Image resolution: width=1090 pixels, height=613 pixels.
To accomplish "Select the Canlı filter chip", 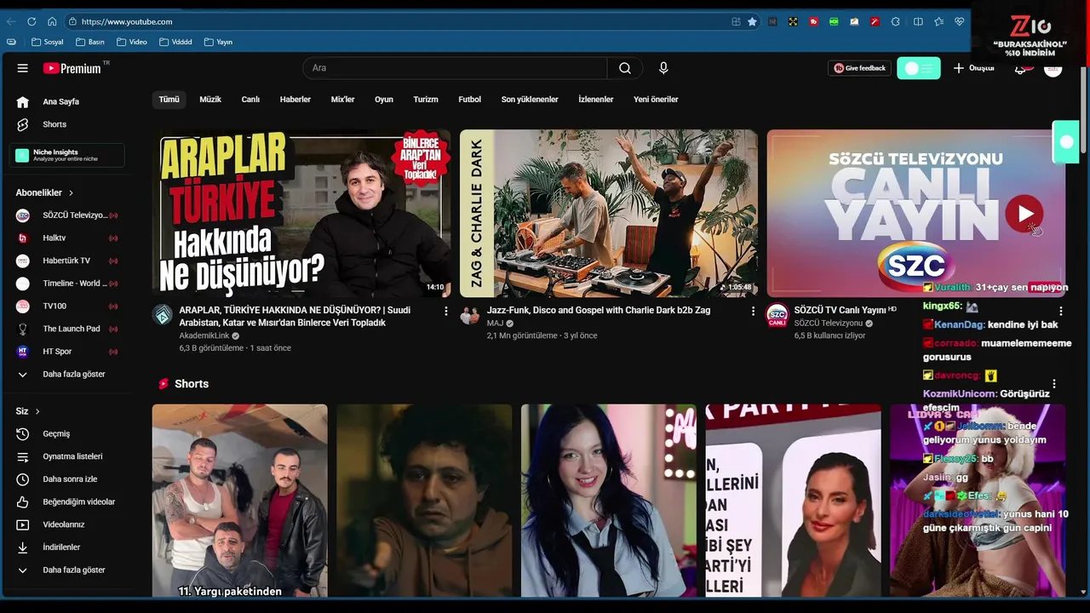I will (x=250, y=100).
